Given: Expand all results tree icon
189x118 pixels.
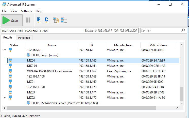Looking at the screenshot, I should (56, 20).
